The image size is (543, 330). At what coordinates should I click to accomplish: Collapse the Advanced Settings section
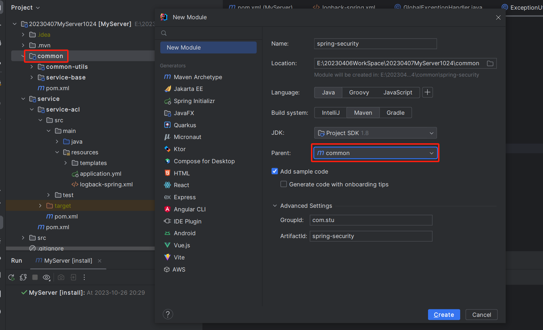[275, 206]
